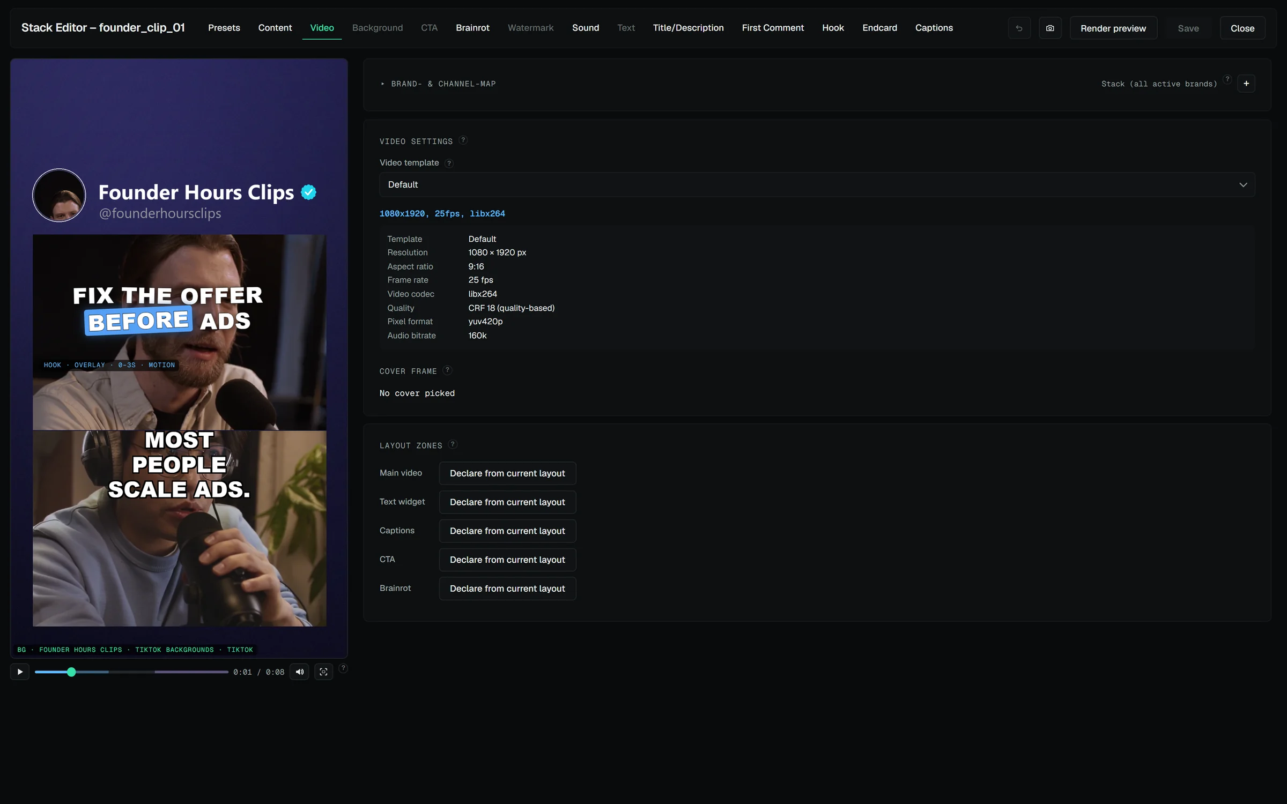
Task: Click the channel avatar in the preview
Action: [x=59, y=195]
